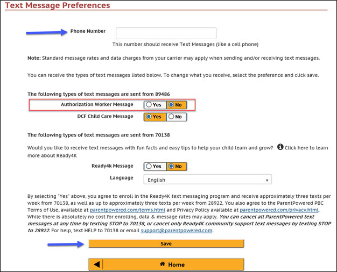Select Yes for Ready4k Message
Viewport: 337px width, 272px height.
point(155,167)
